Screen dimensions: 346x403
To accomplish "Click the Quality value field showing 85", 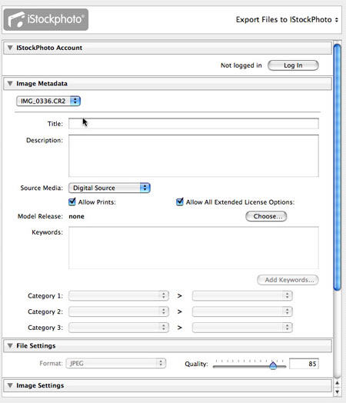I will (304, 364).
